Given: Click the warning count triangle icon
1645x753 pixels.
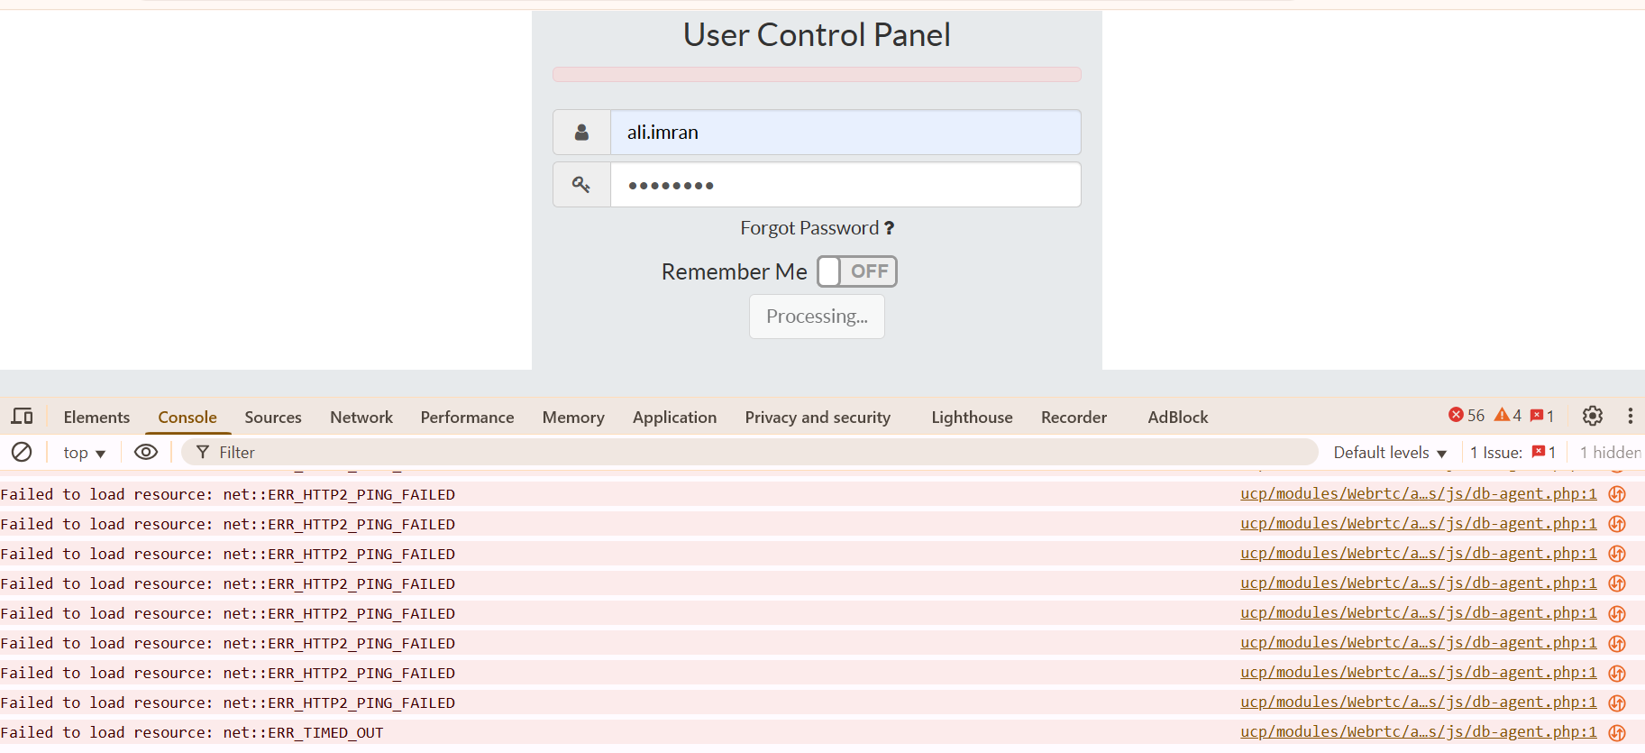Looking at the screenshot, I should tap(1502, 415).
